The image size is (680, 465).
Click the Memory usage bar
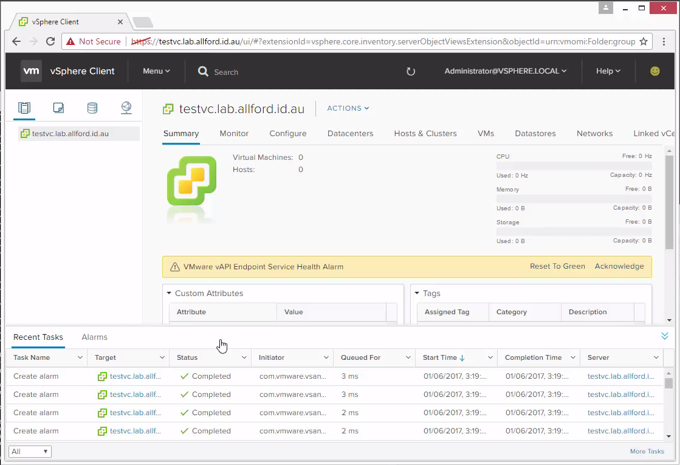pos(574,199)
